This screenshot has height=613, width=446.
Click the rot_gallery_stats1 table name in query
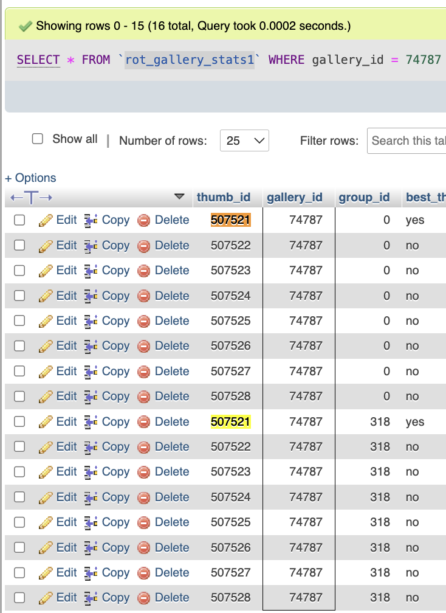tap(190, 60)
